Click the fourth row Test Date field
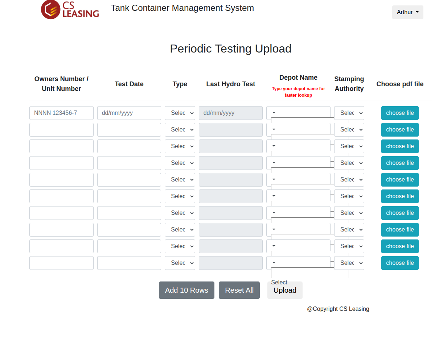Screen dimensions: 439x338 pyautogui.click(x=129, y=163)
